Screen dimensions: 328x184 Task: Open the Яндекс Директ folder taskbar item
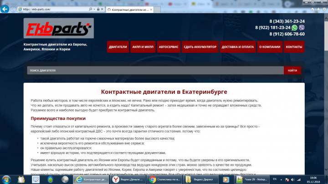(x=201, y=179)
